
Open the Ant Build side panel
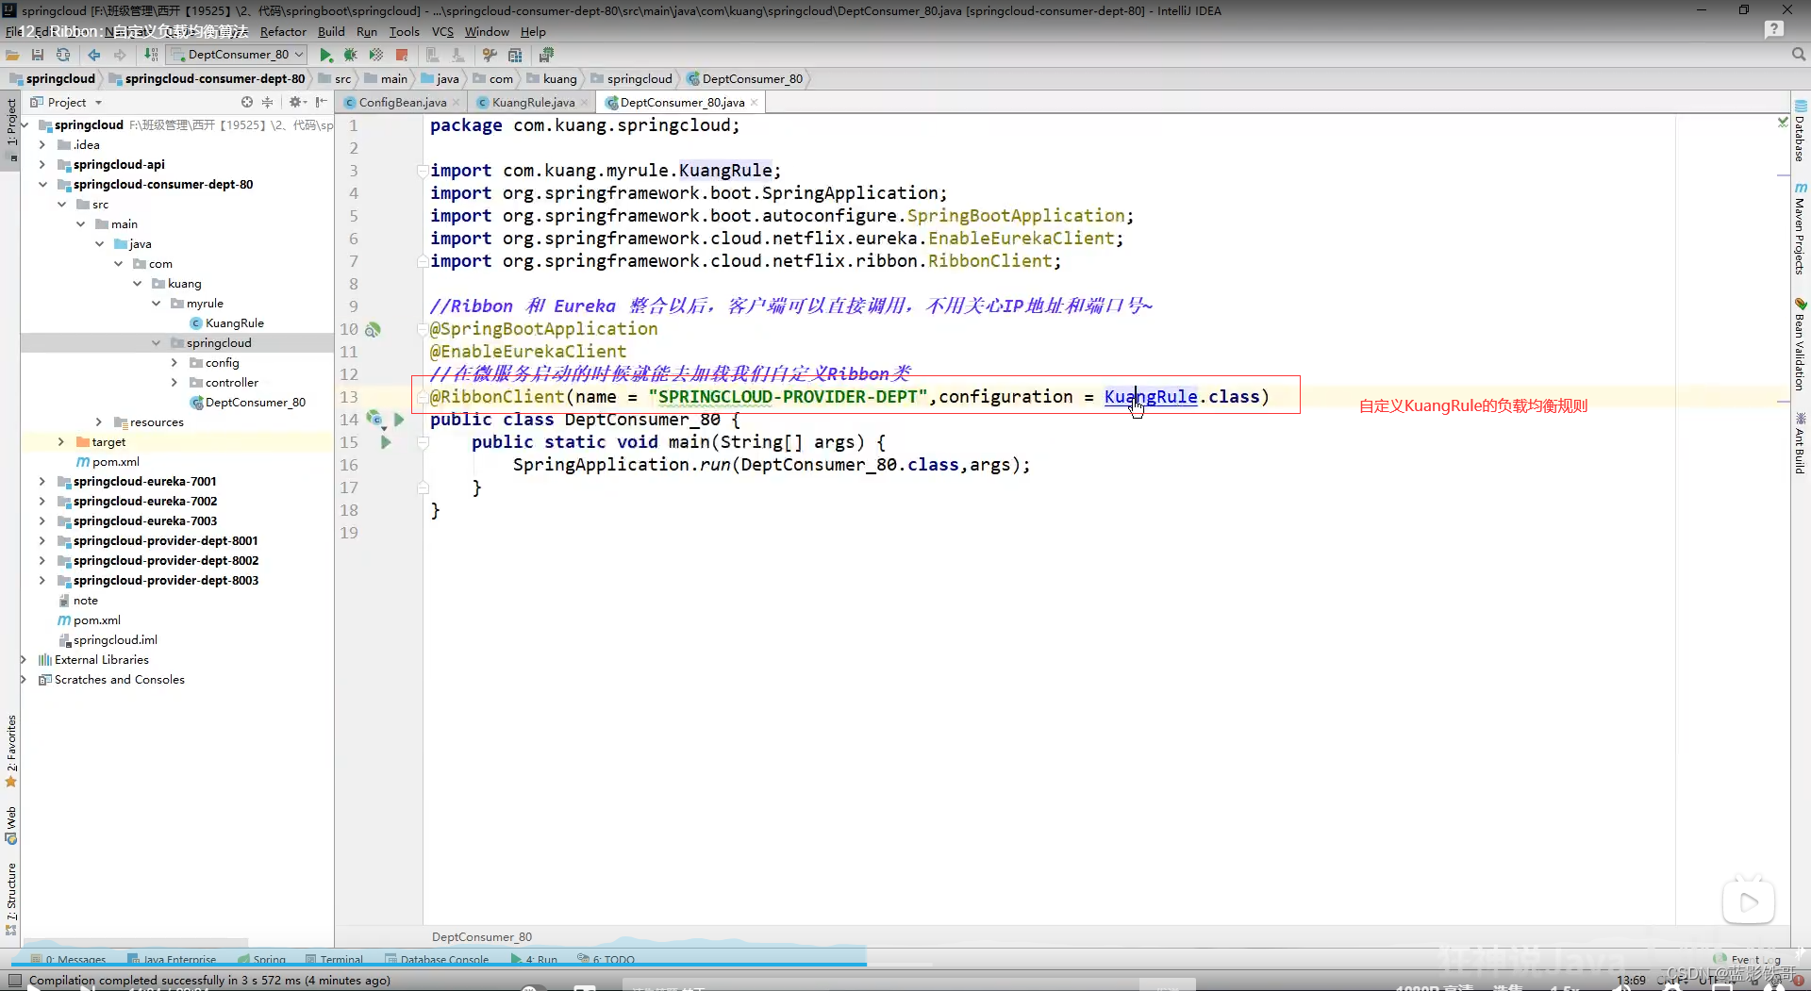tap(1801, 443)
